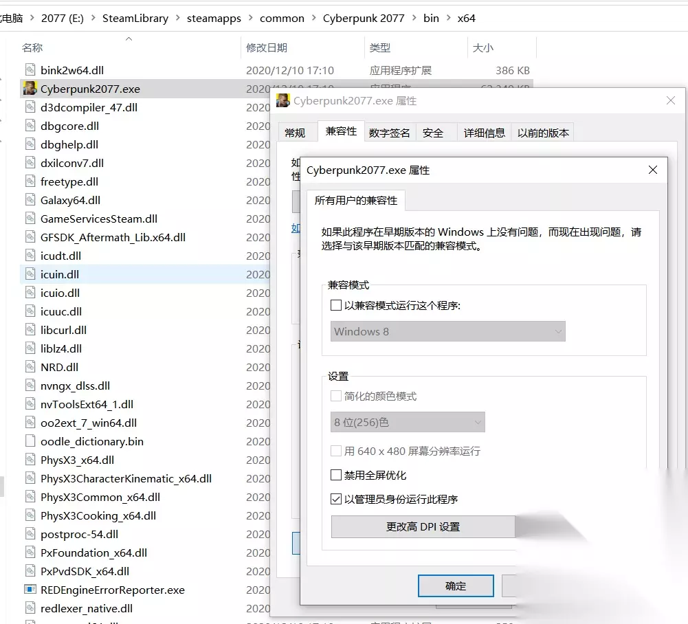This screenshot has height=624, width=688.
Task: Sort by 类型 column header
Action: point(379,47)
